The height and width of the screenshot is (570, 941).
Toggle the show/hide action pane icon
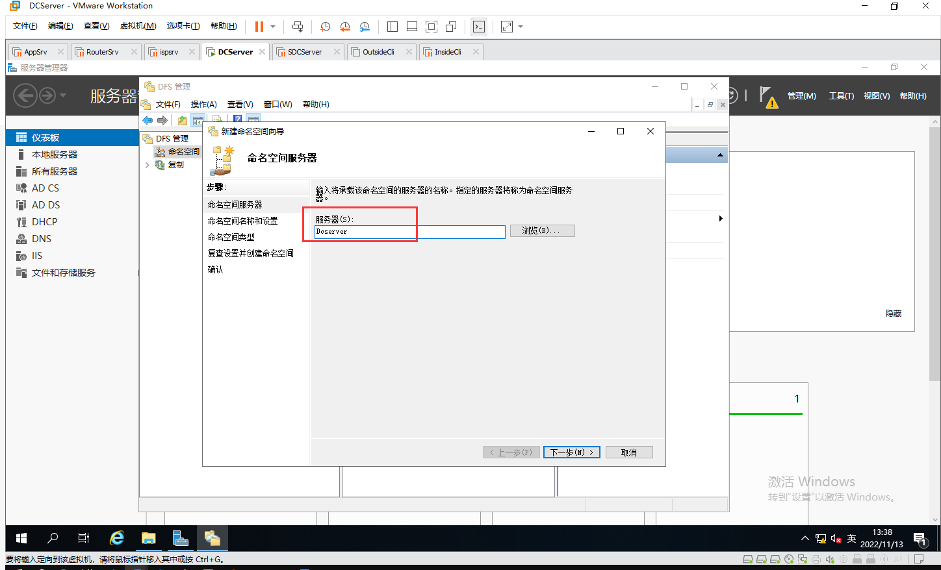click(x=253, y=120)
